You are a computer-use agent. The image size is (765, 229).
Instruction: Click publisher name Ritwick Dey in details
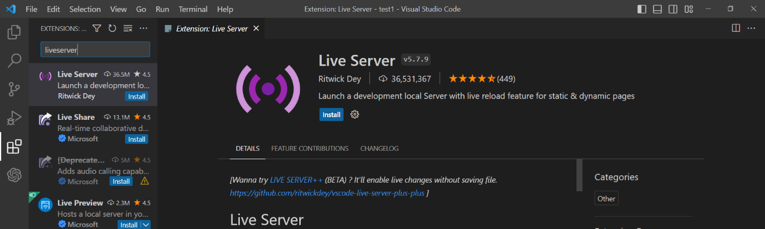pyautogui.click(x=340, y=79)
